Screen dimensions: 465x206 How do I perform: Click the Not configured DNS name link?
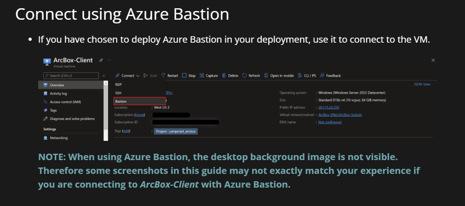pos(330,122)
